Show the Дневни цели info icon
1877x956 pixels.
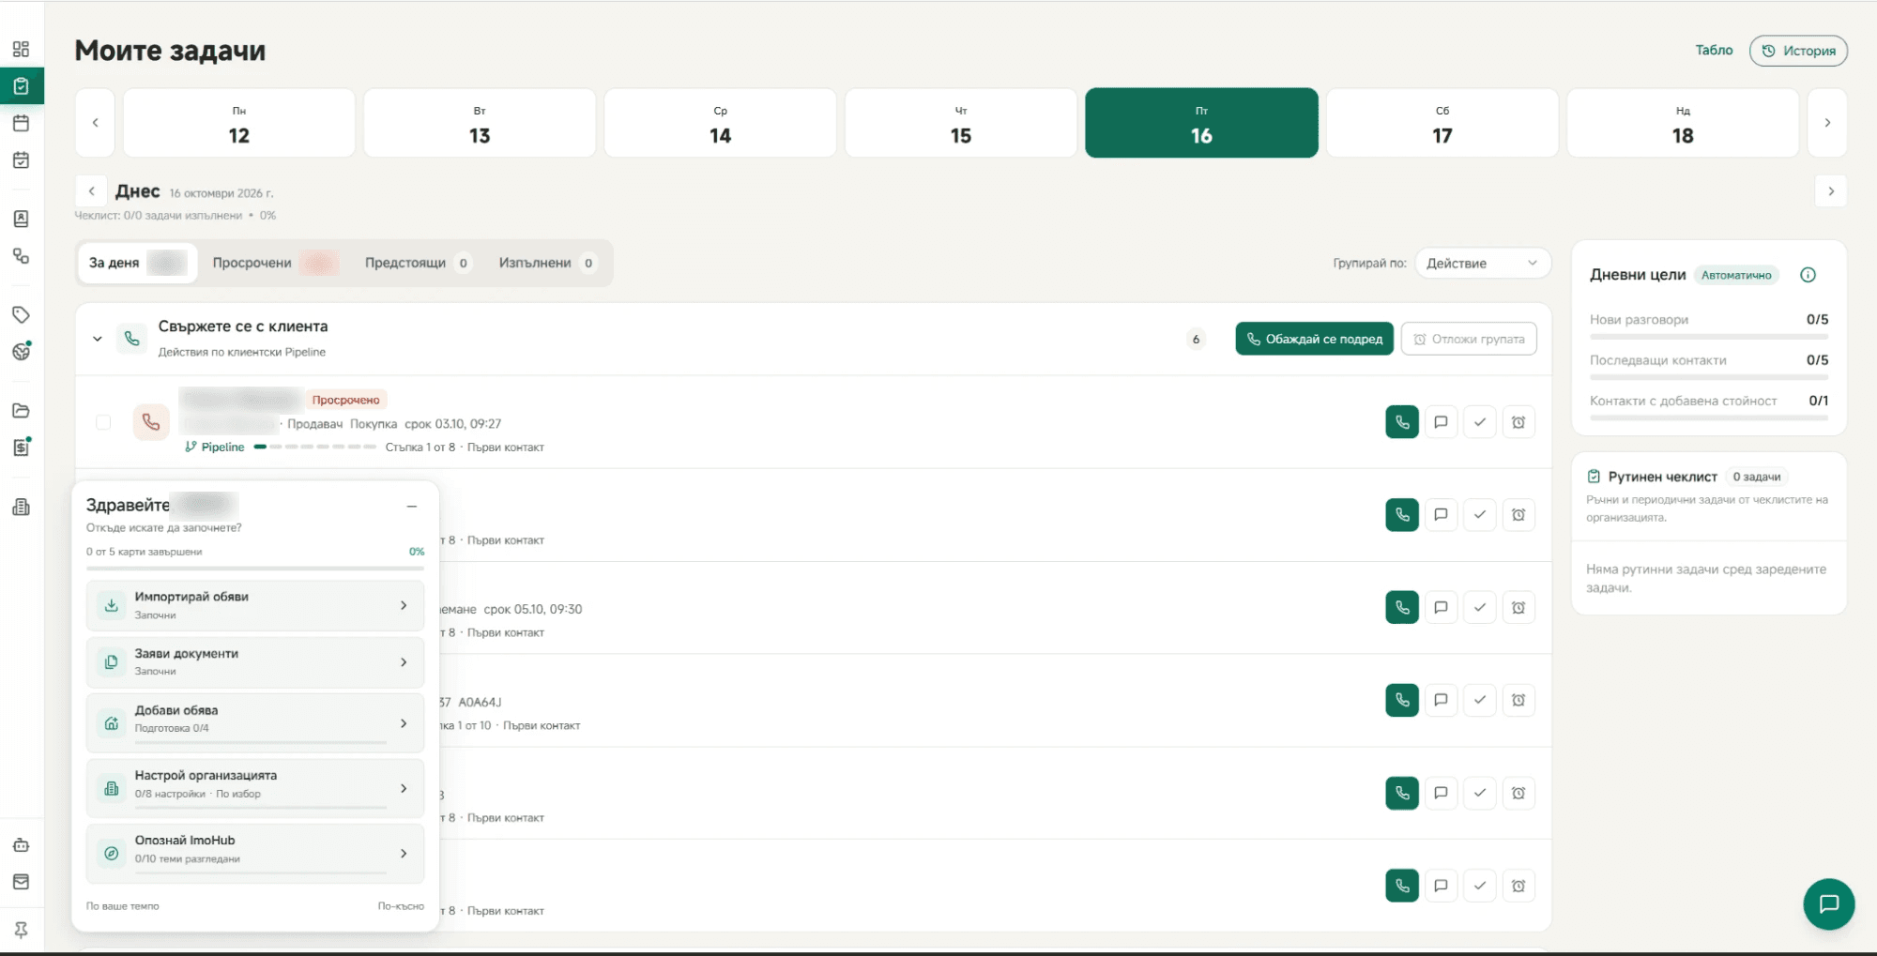click(1808, 275)
